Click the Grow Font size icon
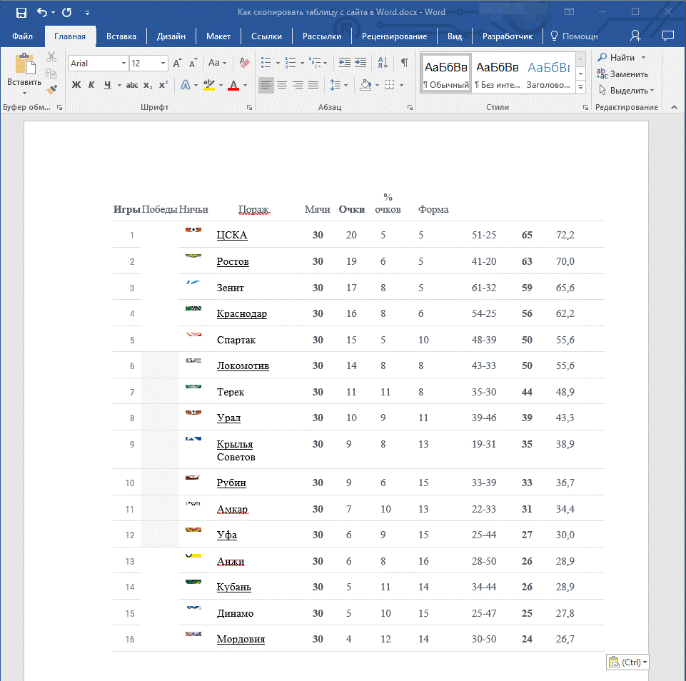 coord(177,64)
